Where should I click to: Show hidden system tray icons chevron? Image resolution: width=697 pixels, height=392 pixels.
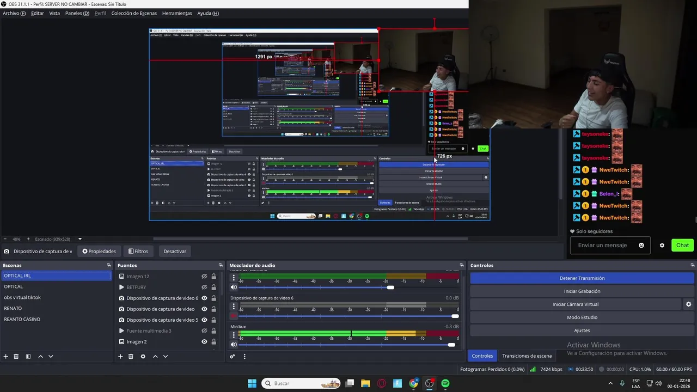pyautogui.click(x=610, y=383)
